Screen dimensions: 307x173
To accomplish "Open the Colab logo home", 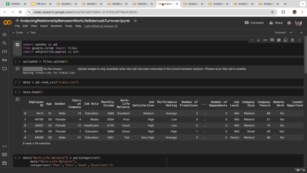I will click(7, 23).
